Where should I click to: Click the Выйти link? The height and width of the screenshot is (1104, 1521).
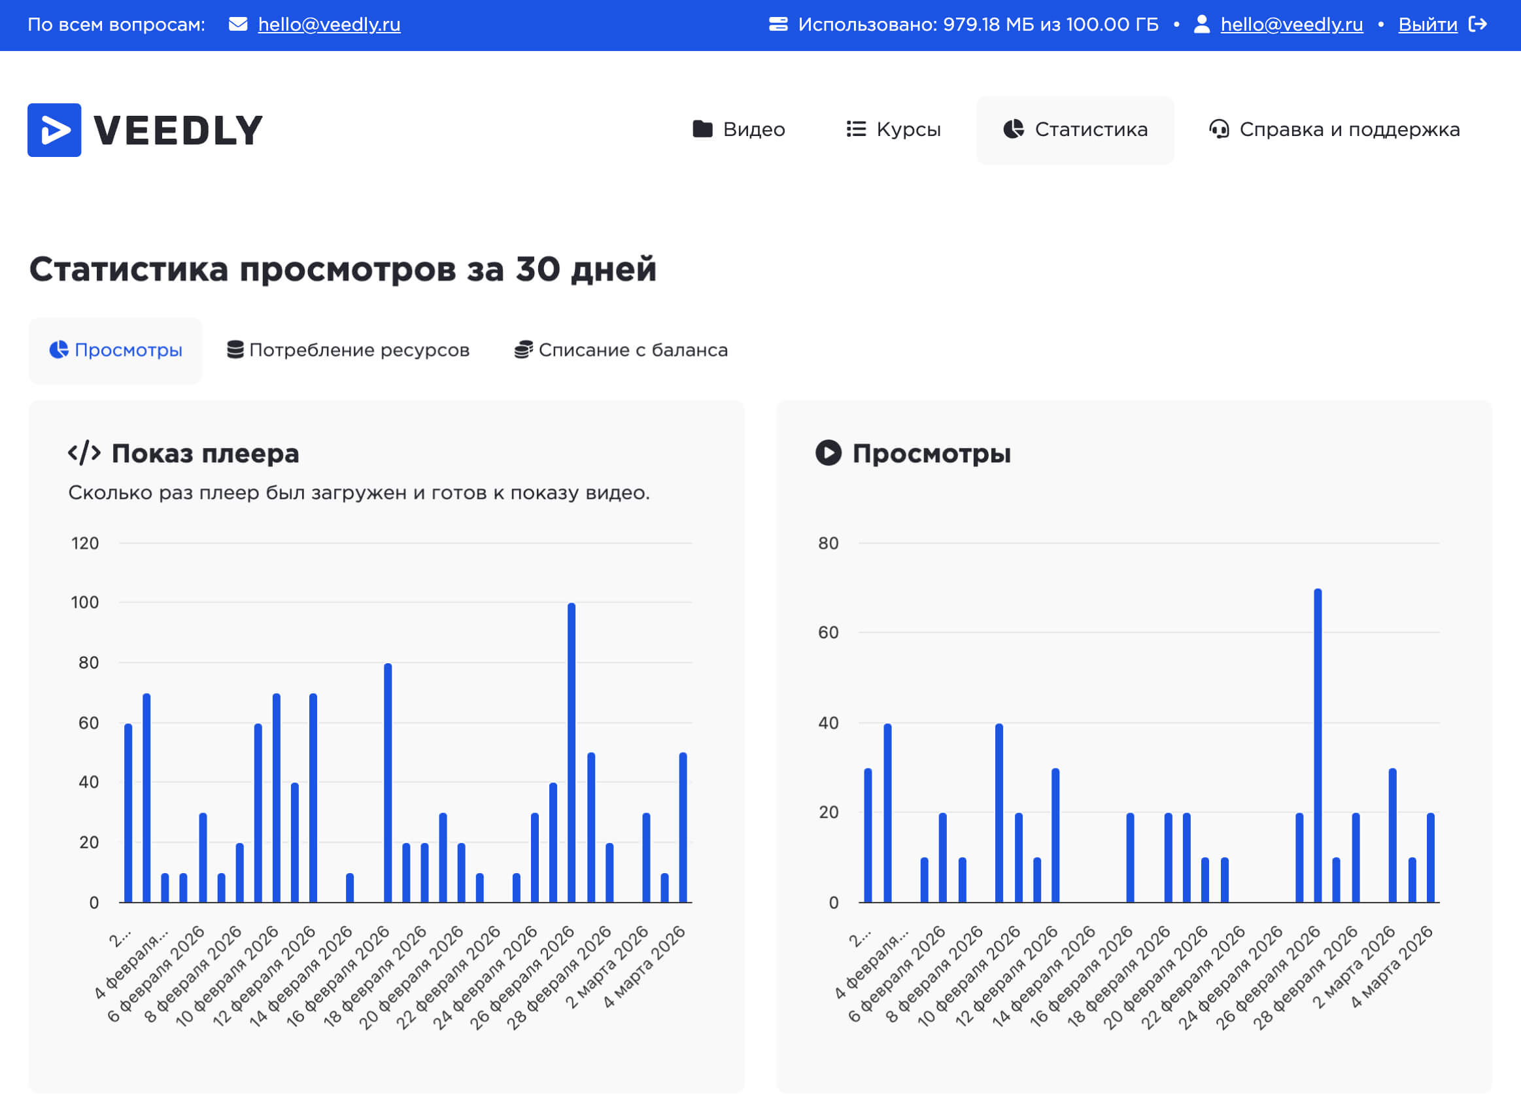(1428, 24)
